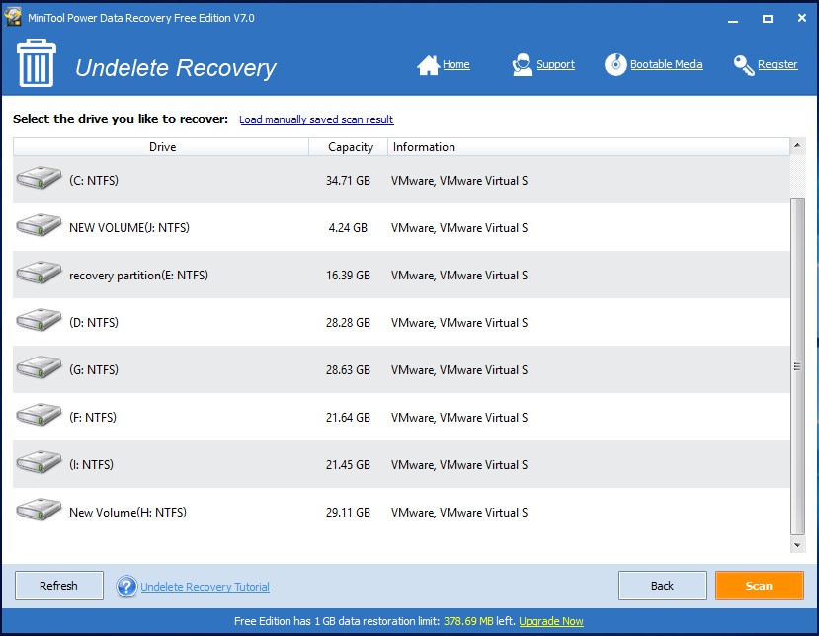
Task: Click the drive icon for (F: NTFS)
Action: pos(39,415)
